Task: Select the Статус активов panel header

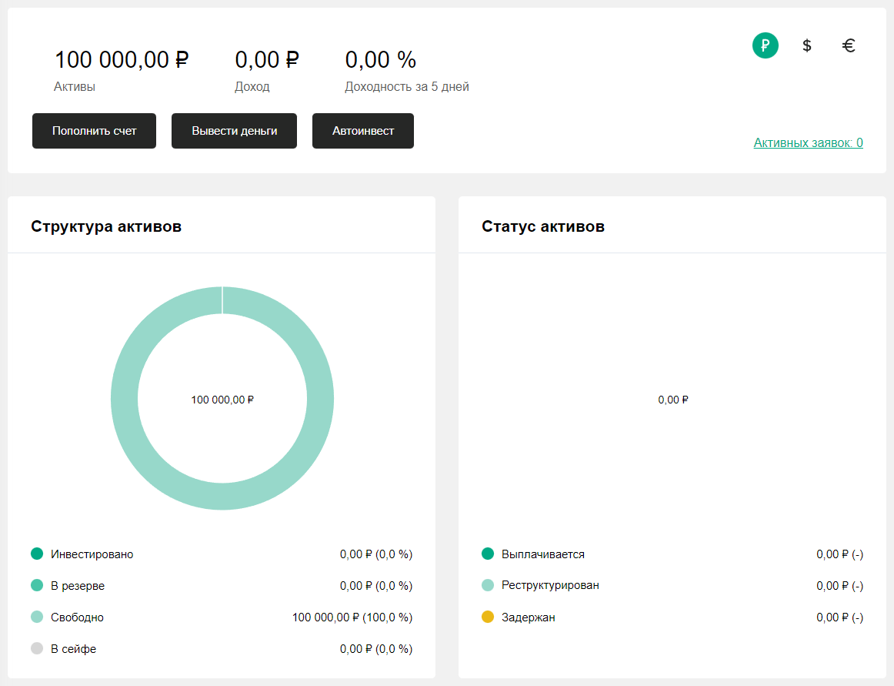Action: point(542,226)
